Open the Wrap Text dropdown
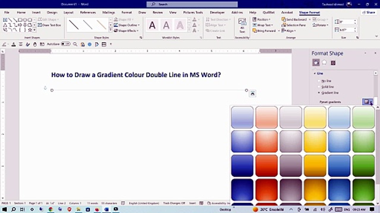Image resolution: width=380 pixels, height=213 pixels. (x=262, y=25)
